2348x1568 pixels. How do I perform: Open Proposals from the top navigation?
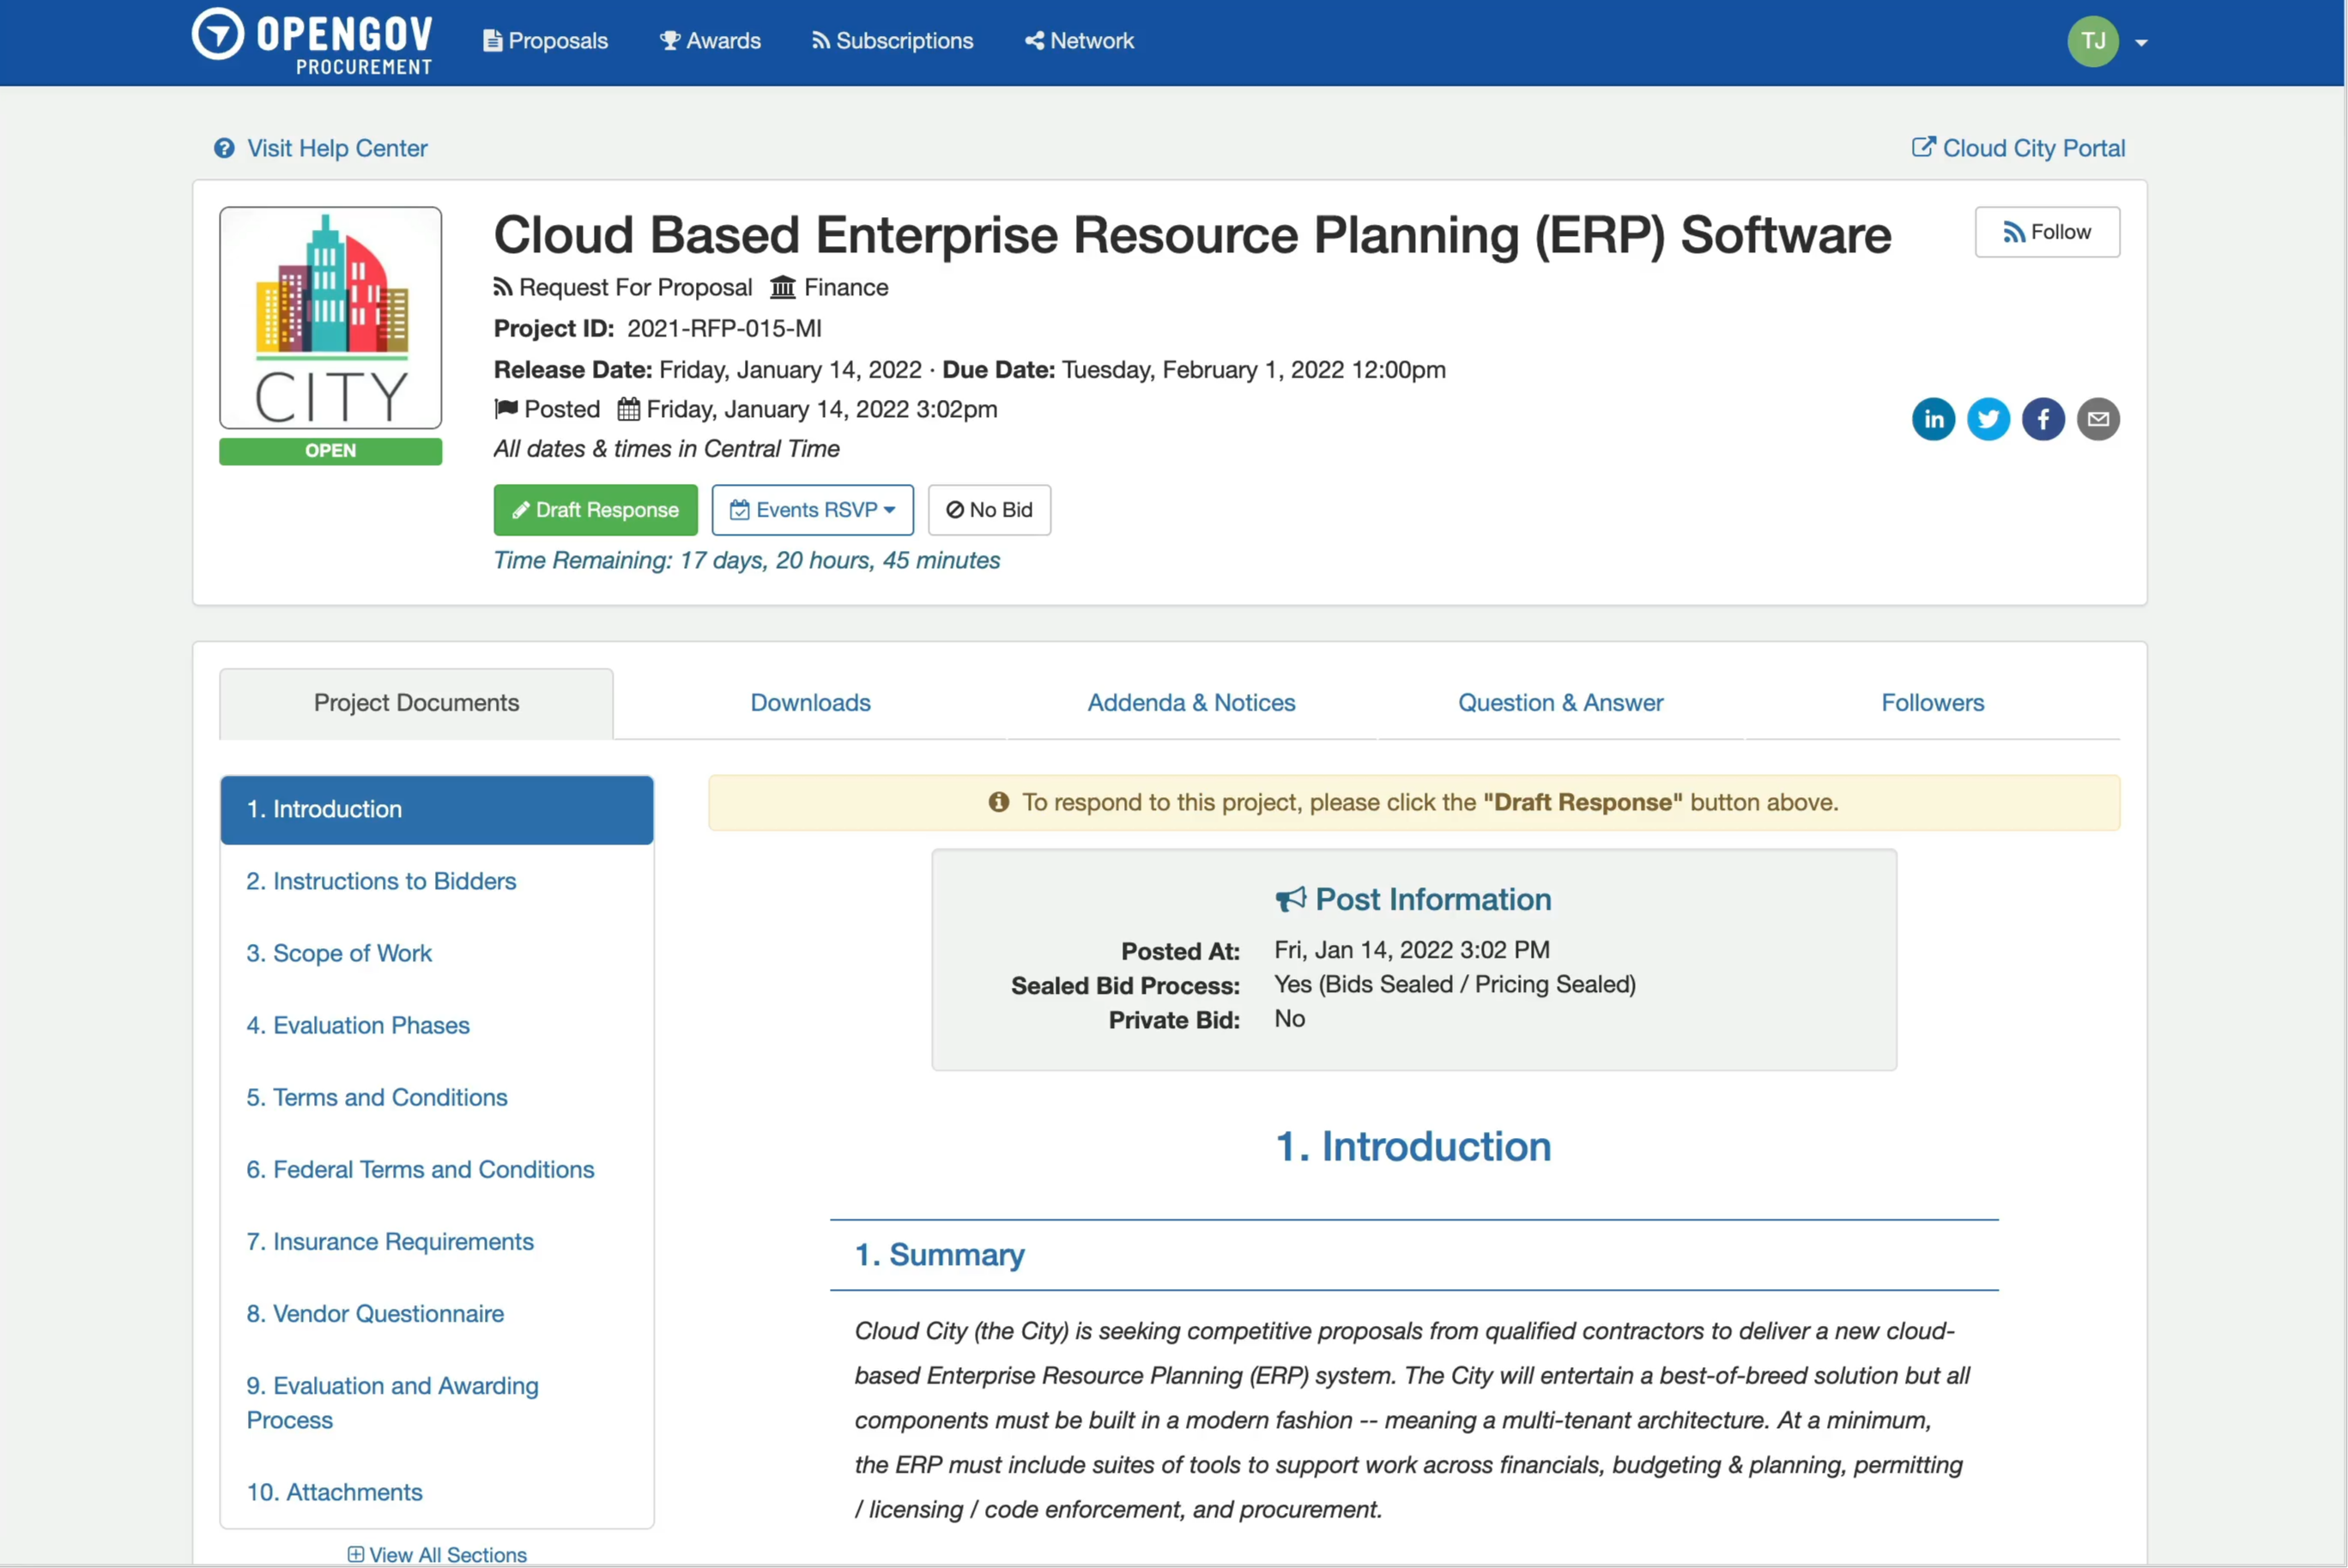click(544, 40)
